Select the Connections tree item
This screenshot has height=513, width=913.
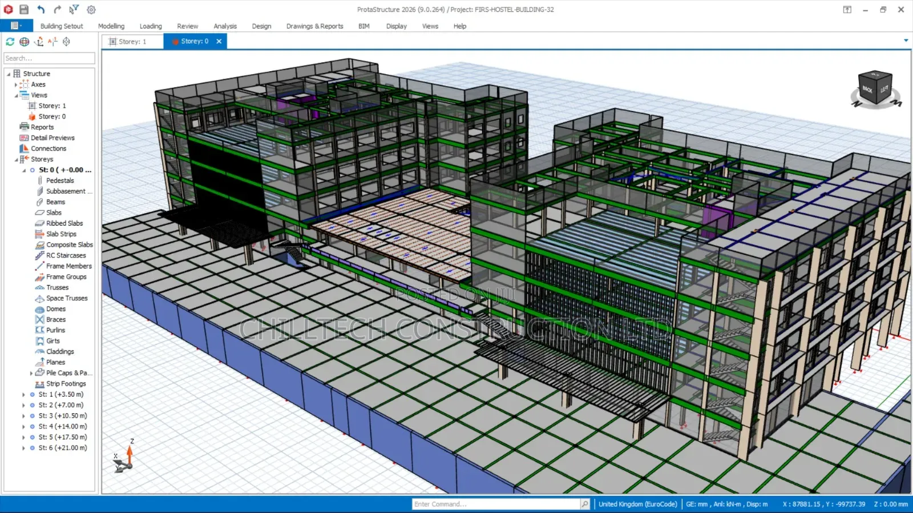49,149
